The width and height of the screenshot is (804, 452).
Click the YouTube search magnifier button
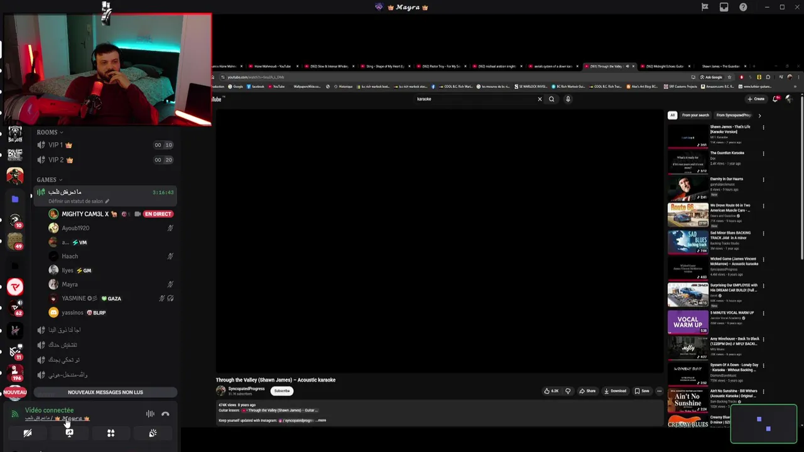pos(551,99)
